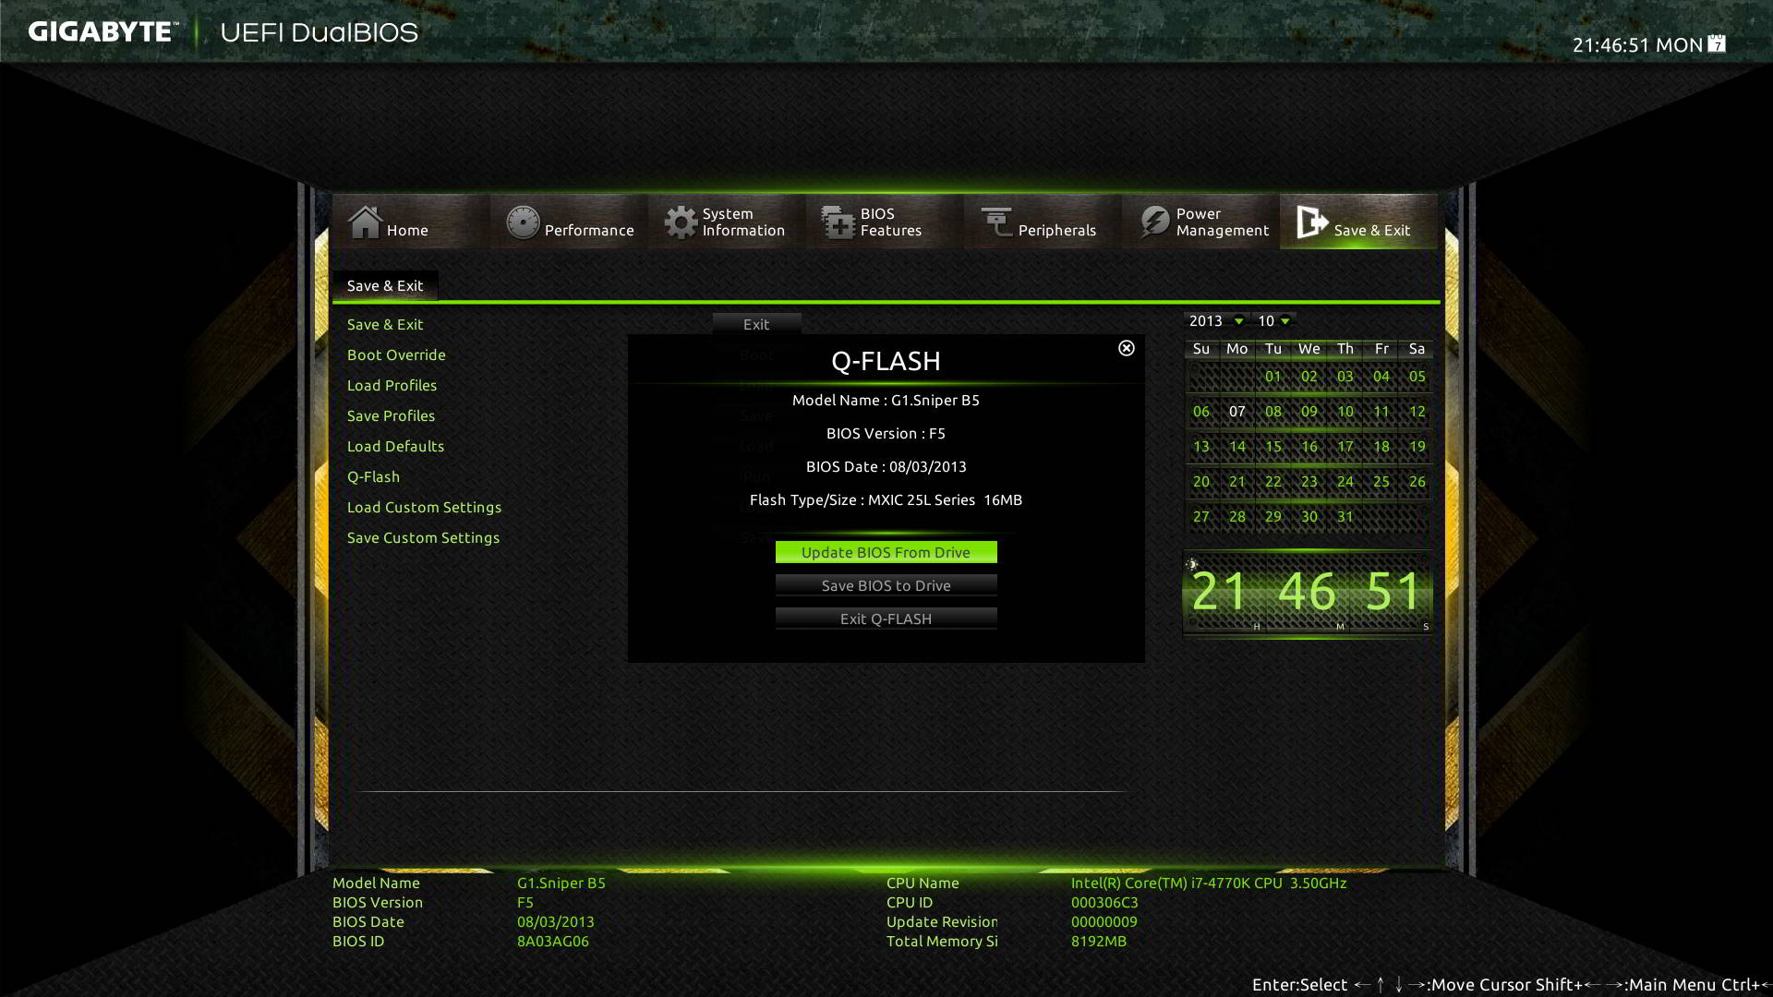This screenshot has width=1773, height=997.
Task: Click the UEFI DualBIOS title text
Action: click(x=319, y=32)
